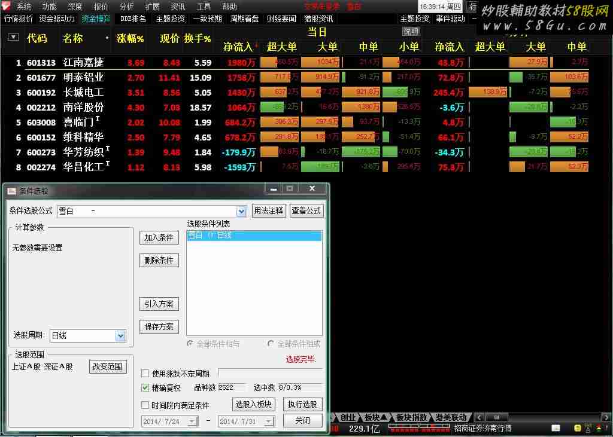Open the 分析 menu
This screenshot has width=613, height=437.
127,7
